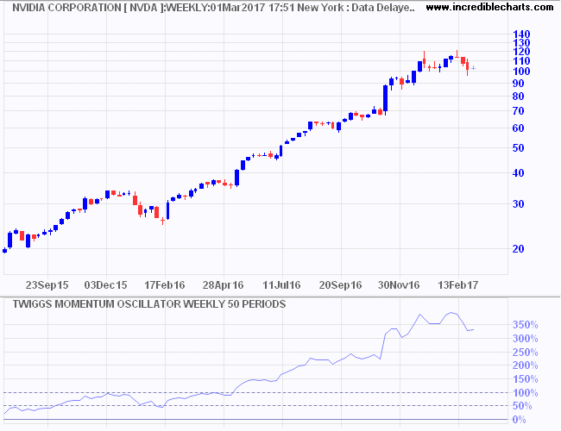Click the 20Sep16 date label
Image resolution: width=561 pixels, height=431 pixels.
[x=340, y=285]
